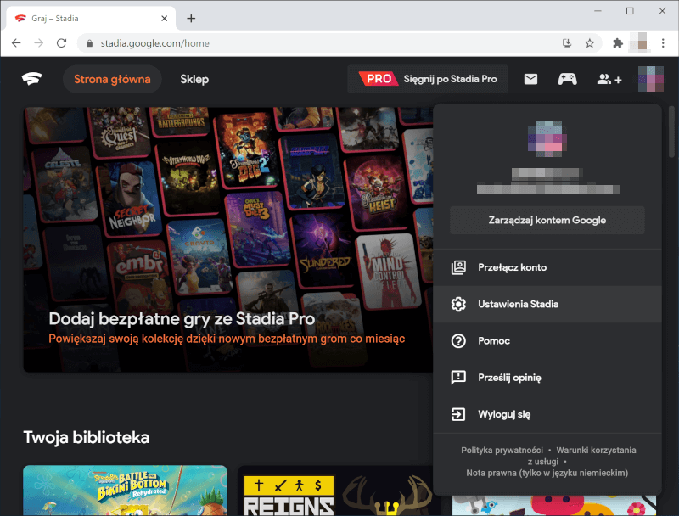Click the browser address bar
Image resolution: width=679 pixels, height=516 pixels.
click(255, 42)
